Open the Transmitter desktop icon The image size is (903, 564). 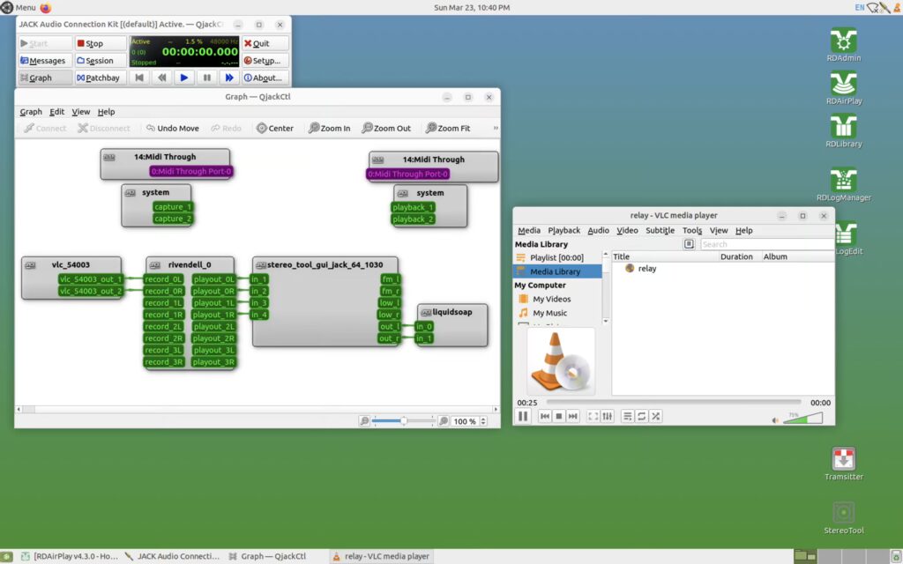[843, 464]
